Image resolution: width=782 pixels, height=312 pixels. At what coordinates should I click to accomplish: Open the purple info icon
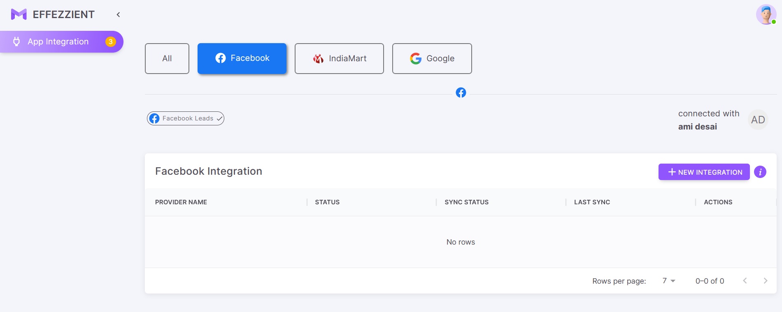click(x=760, y=172)
